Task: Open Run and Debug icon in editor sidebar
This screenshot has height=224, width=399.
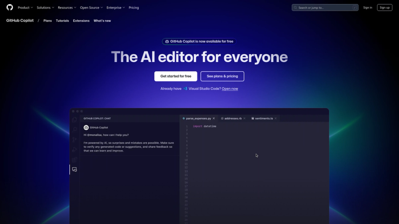Action: (75, 150)
